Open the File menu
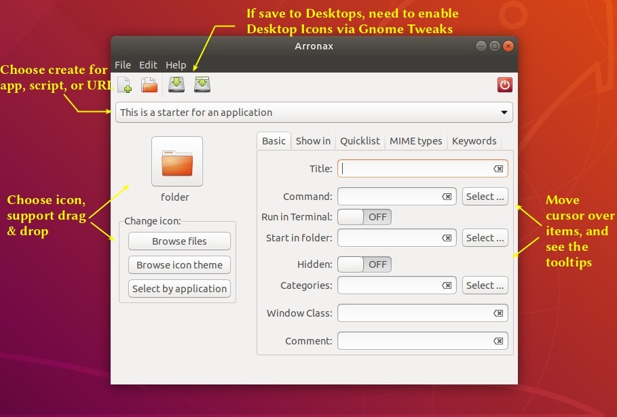Image resolution: width=617 pixels, height=417 pixels. tap(123, 65)
